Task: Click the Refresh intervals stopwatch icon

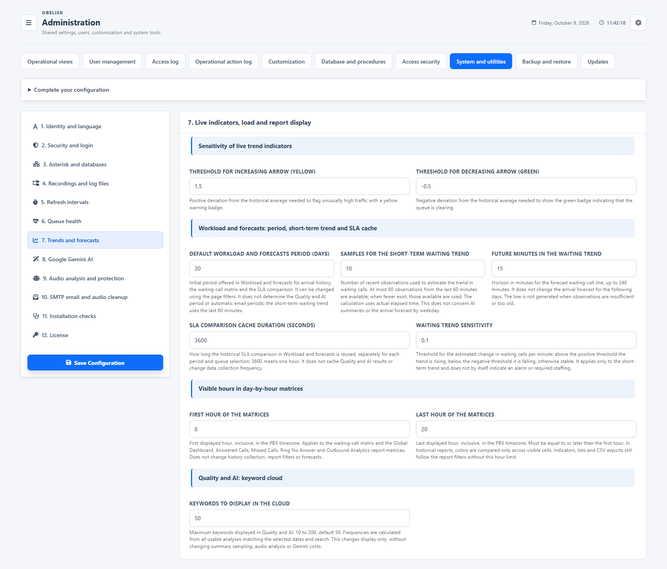Action: point(35,202)
